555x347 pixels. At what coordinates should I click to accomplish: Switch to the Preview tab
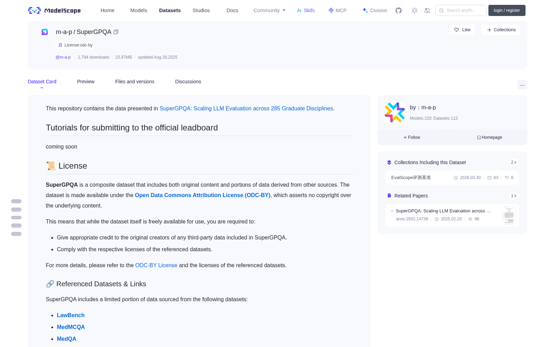tap(86, 82)
